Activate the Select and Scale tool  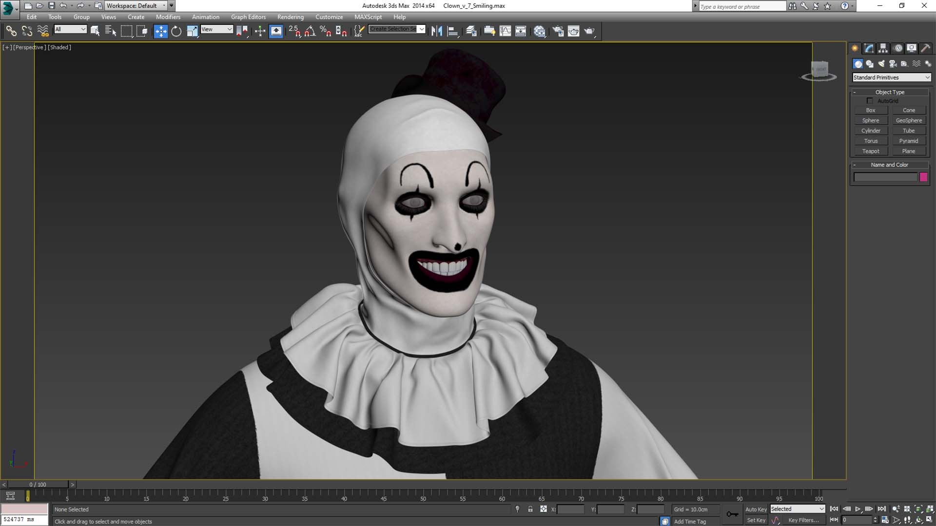192,31
